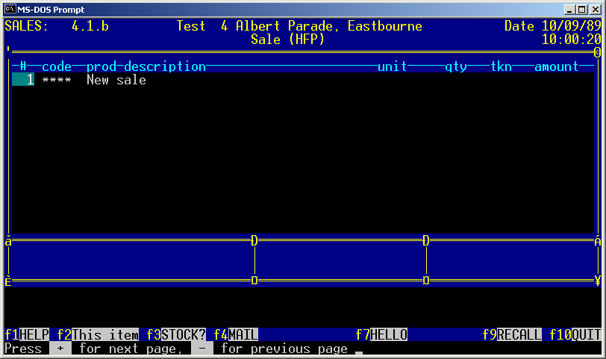Check stock with f3 STOCK?
The height and width of the screenshot is (359, 606).
point(176,335)
